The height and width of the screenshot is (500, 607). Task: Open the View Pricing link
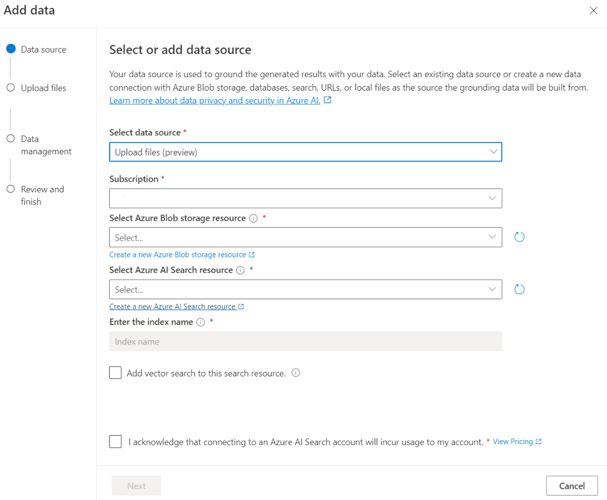pyautogui.click(x=513, y=442)
